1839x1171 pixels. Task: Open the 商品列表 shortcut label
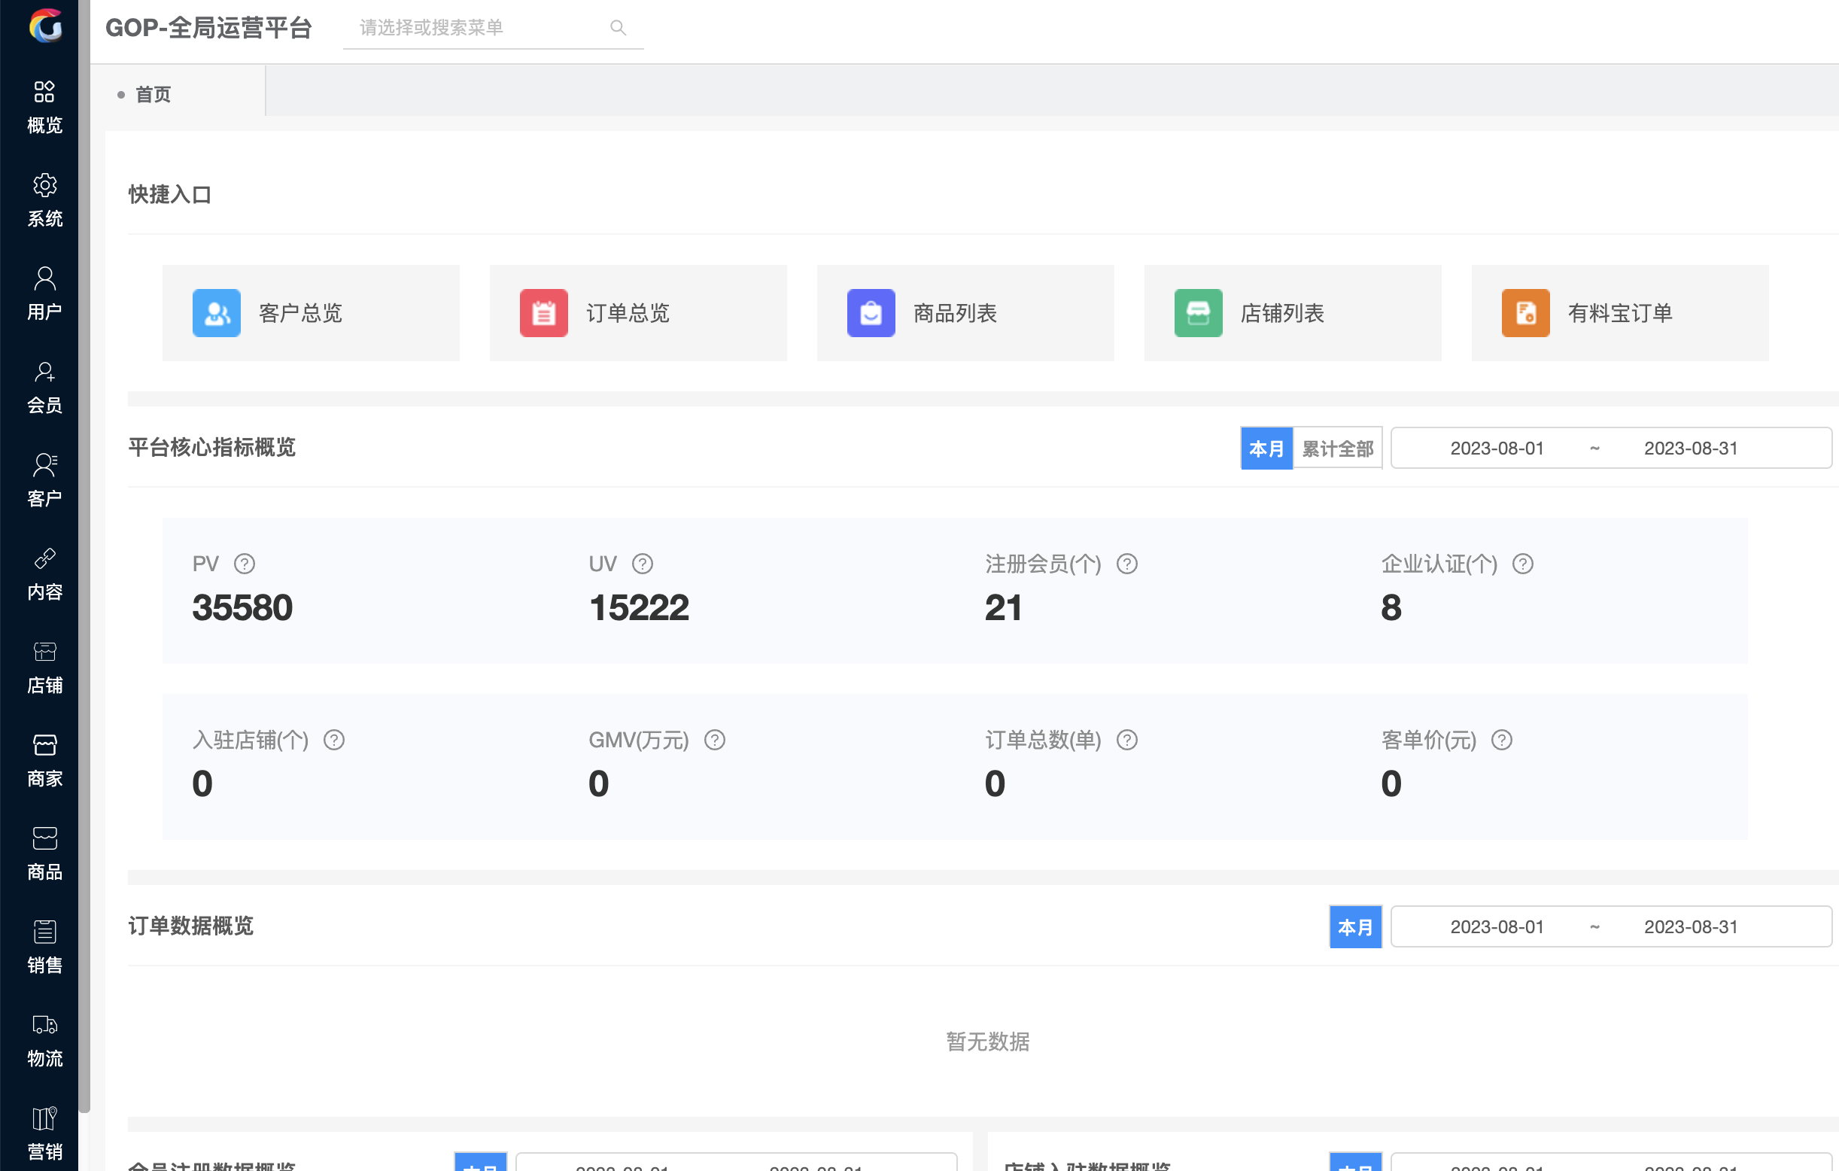(955, 313)
